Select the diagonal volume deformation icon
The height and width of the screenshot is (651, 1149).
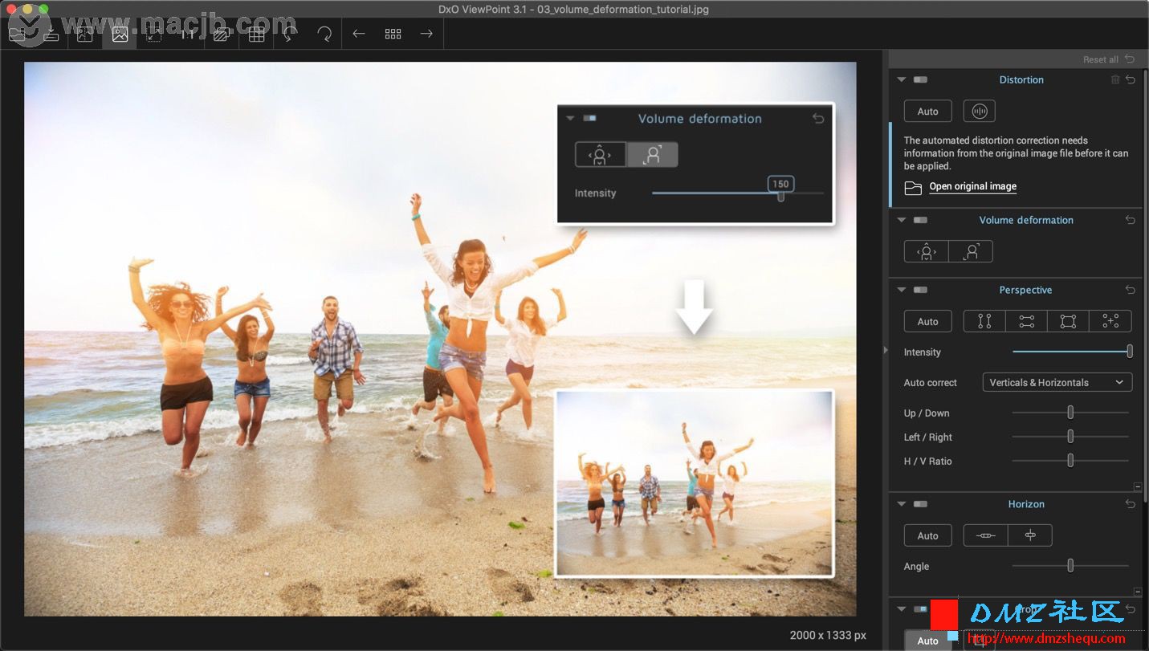click(x=971, y=251)
